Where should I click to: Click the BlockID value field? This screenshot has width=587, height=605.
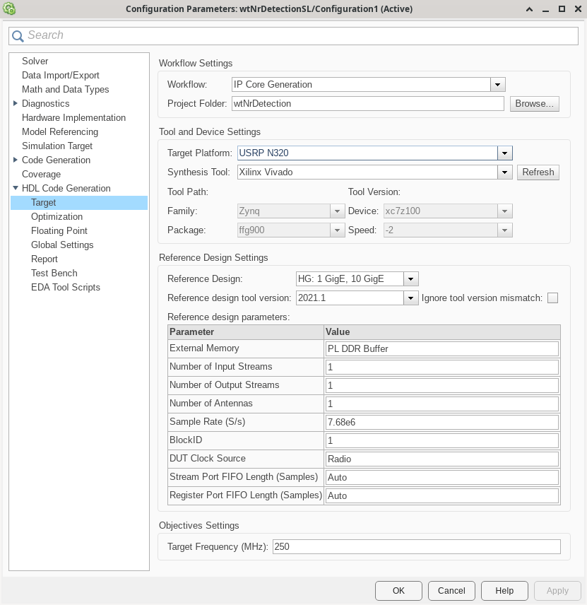pyautogui.click(x=442, y=440)
